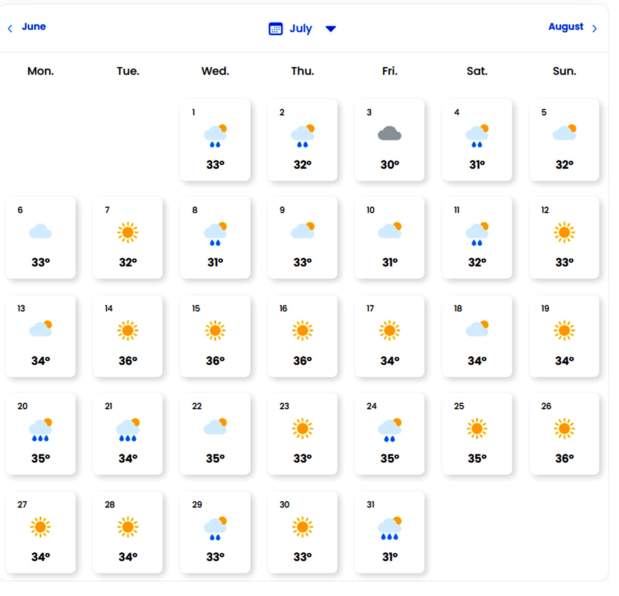Go to next month August
The image size is (619, 596).
pyautogui.click(x=566, y=27)
